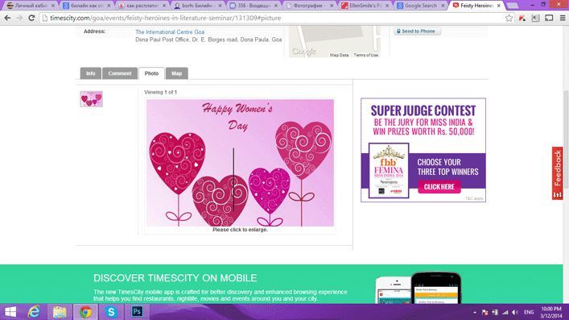Click the volume icon in system tray
Image resolution: width=569 pixels, height=320 pixels.
tap(515, 313)
